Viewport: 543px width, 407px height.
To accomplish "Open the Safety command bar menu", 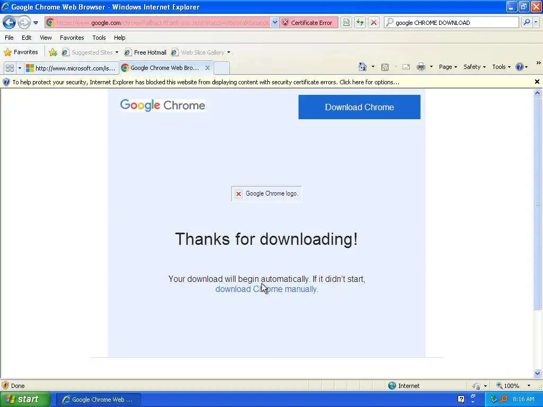I will tap(475, 67).
